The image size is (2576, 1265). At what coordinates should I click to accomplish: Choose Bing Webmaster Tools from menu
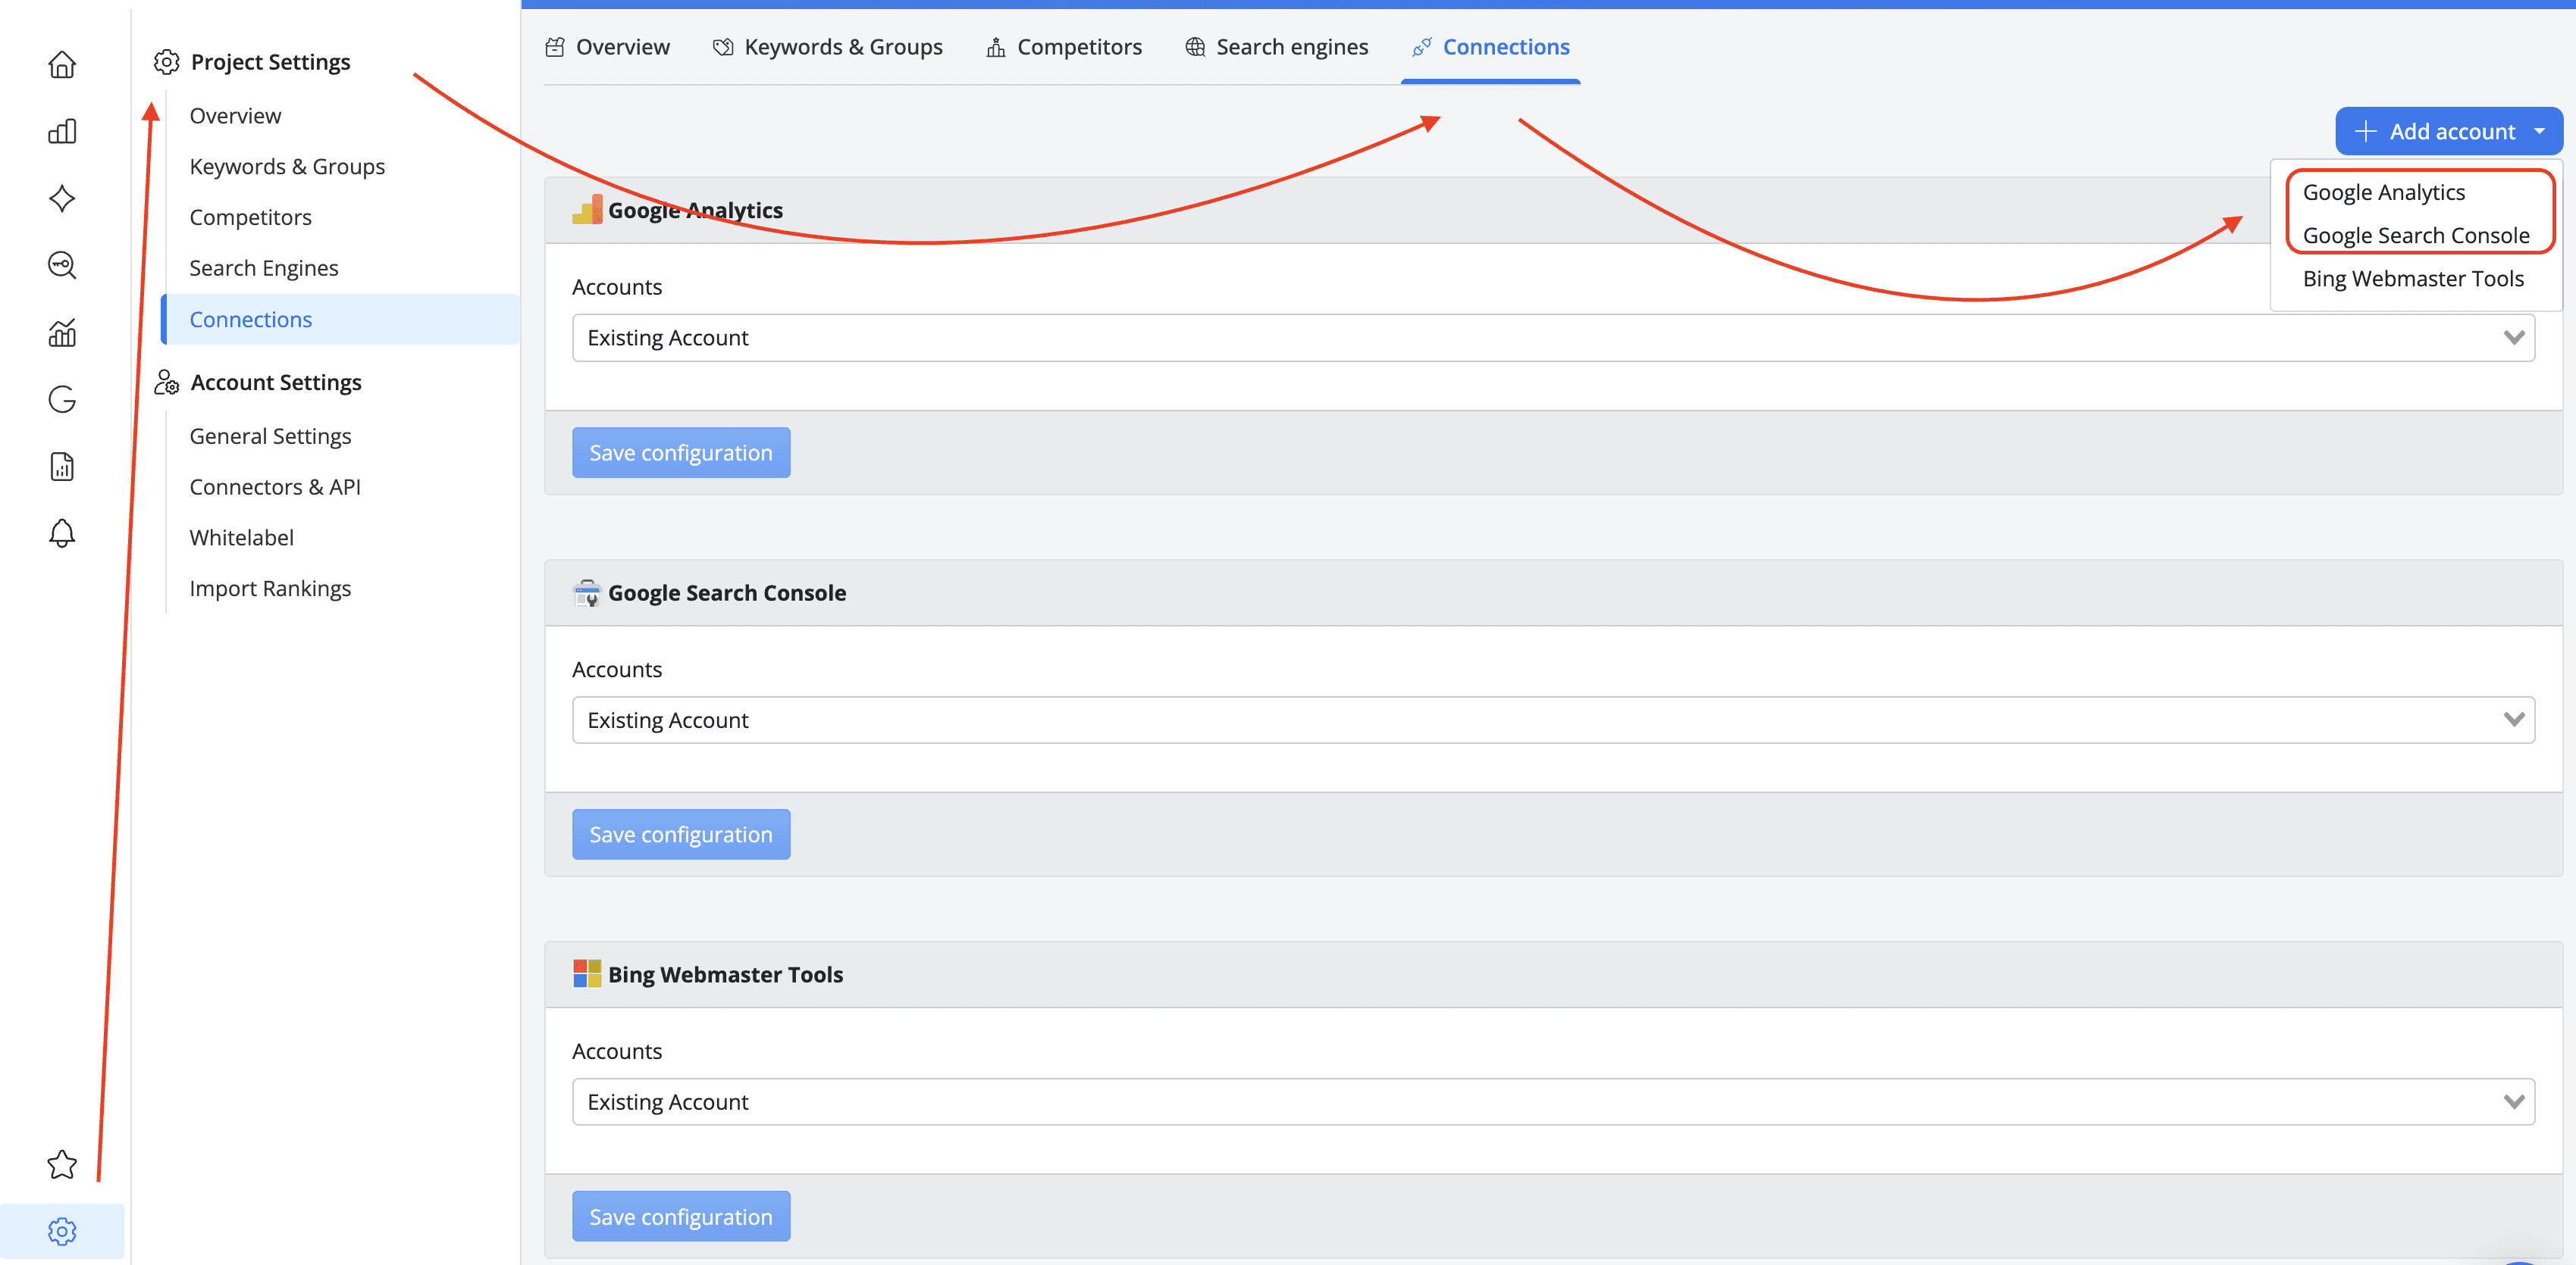(x=2413, y=278)
